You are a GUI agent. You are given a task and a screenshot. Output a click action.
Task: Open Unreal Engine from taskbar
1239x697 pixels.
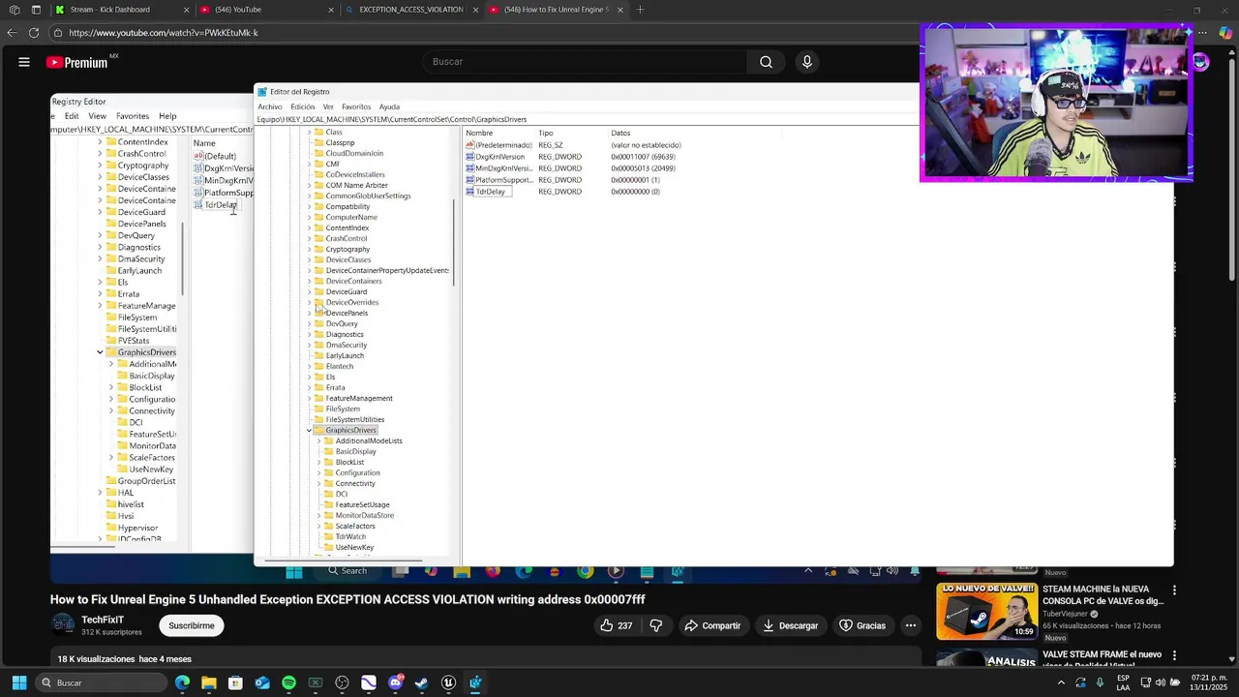coord(448,682)
